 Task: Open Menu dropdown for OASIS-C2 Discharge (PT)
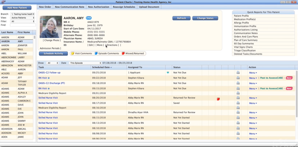click(253, 83)
